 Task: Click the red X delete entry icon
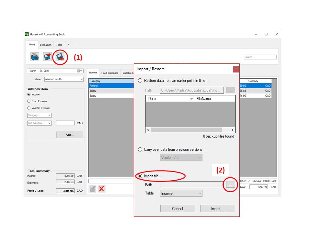tap(102, 188)
